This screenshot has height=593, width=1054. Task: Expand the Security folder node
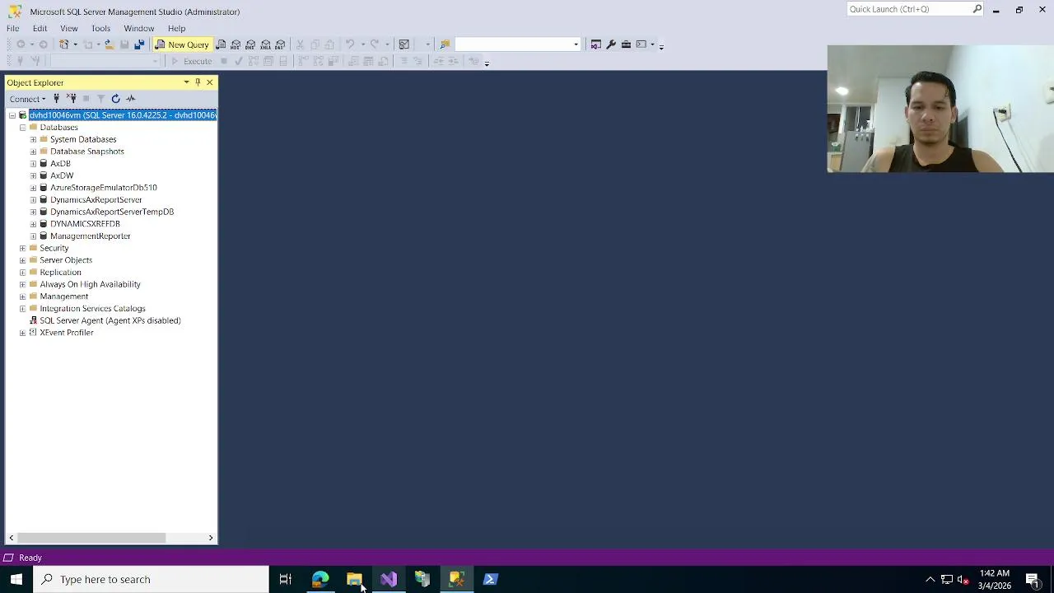coord(22,248)
